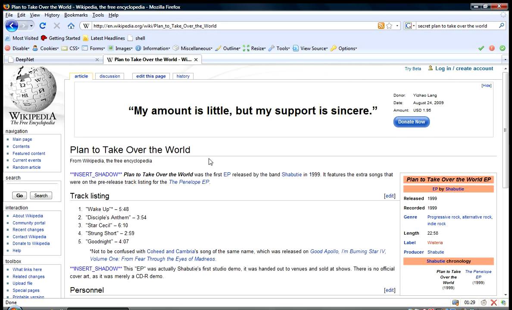Click the Reload page icon

coord(42,26)
